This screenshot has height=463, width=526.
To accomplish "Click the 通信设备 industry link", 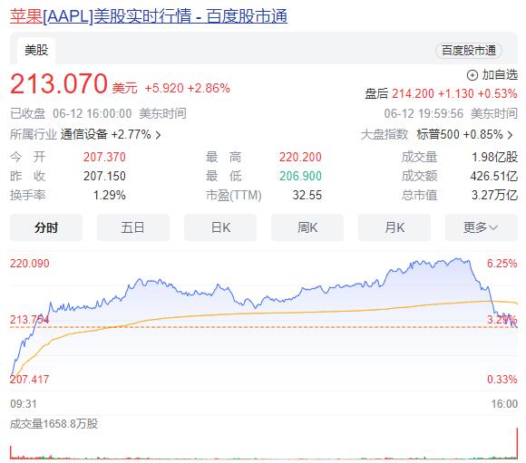I will (x=83, y=135).
